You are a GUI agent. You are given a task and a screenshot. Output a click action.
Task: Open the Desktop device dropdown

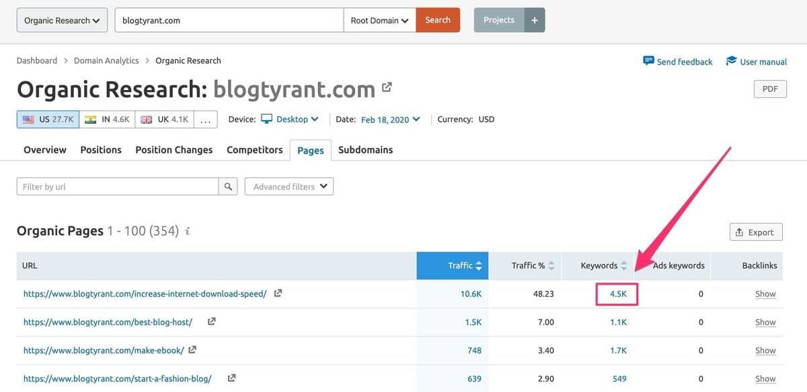pyautogui.click(x=290, y=119)
